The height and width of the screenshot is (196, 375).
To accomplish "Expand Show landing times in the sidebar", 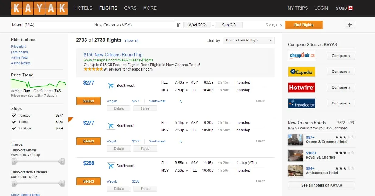I will (25, 194).
